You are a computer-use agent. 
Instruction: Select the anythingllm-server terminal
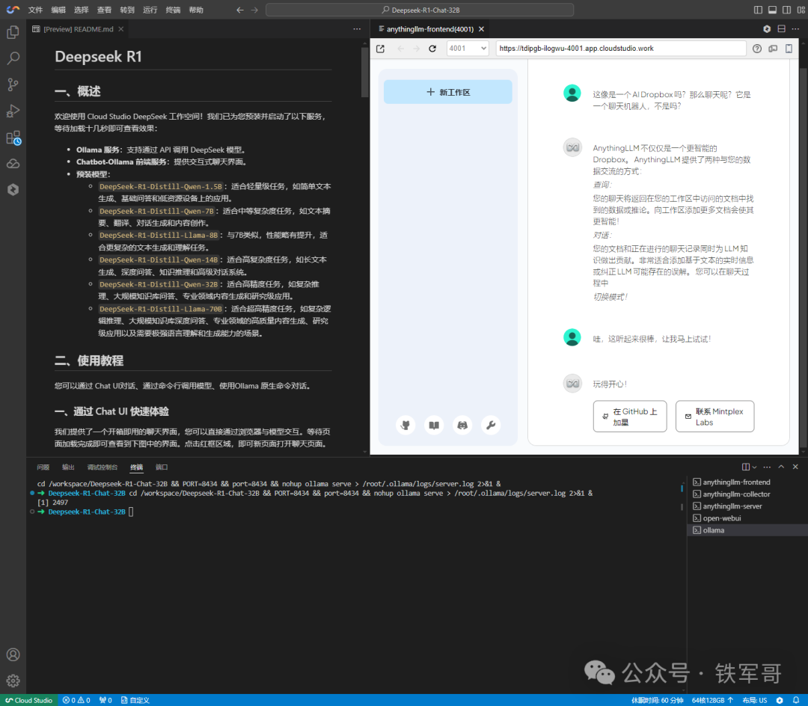747,506
